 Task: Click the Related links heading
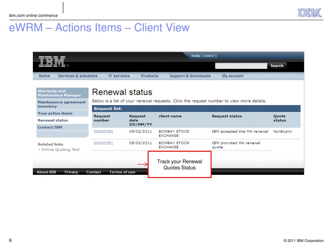click(50, 144)
